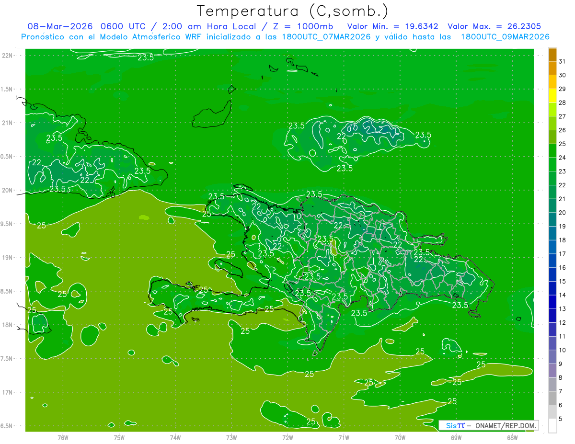
Task: Click the "Valor Max. = 26.2305" value
Action: click(494, 26)
